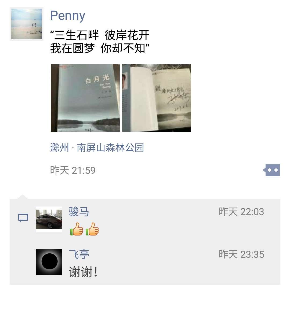The image size is (290, 310).
Task: Tap the post text 三生石畔 彼岸花开
Action: [x=100, y=35]
